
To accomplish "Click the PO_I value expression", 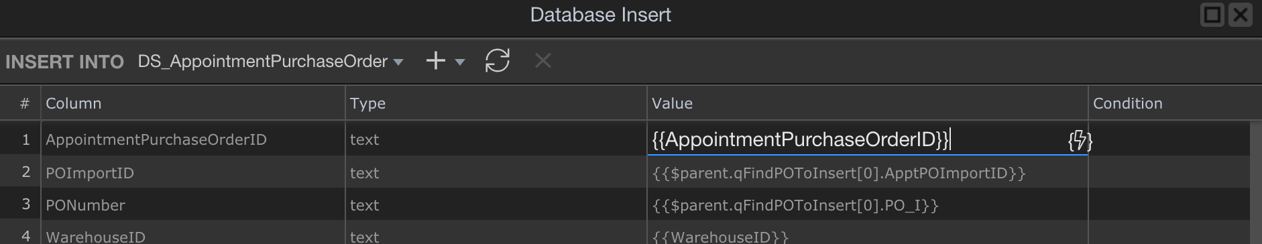I will [x=795, y=205].
